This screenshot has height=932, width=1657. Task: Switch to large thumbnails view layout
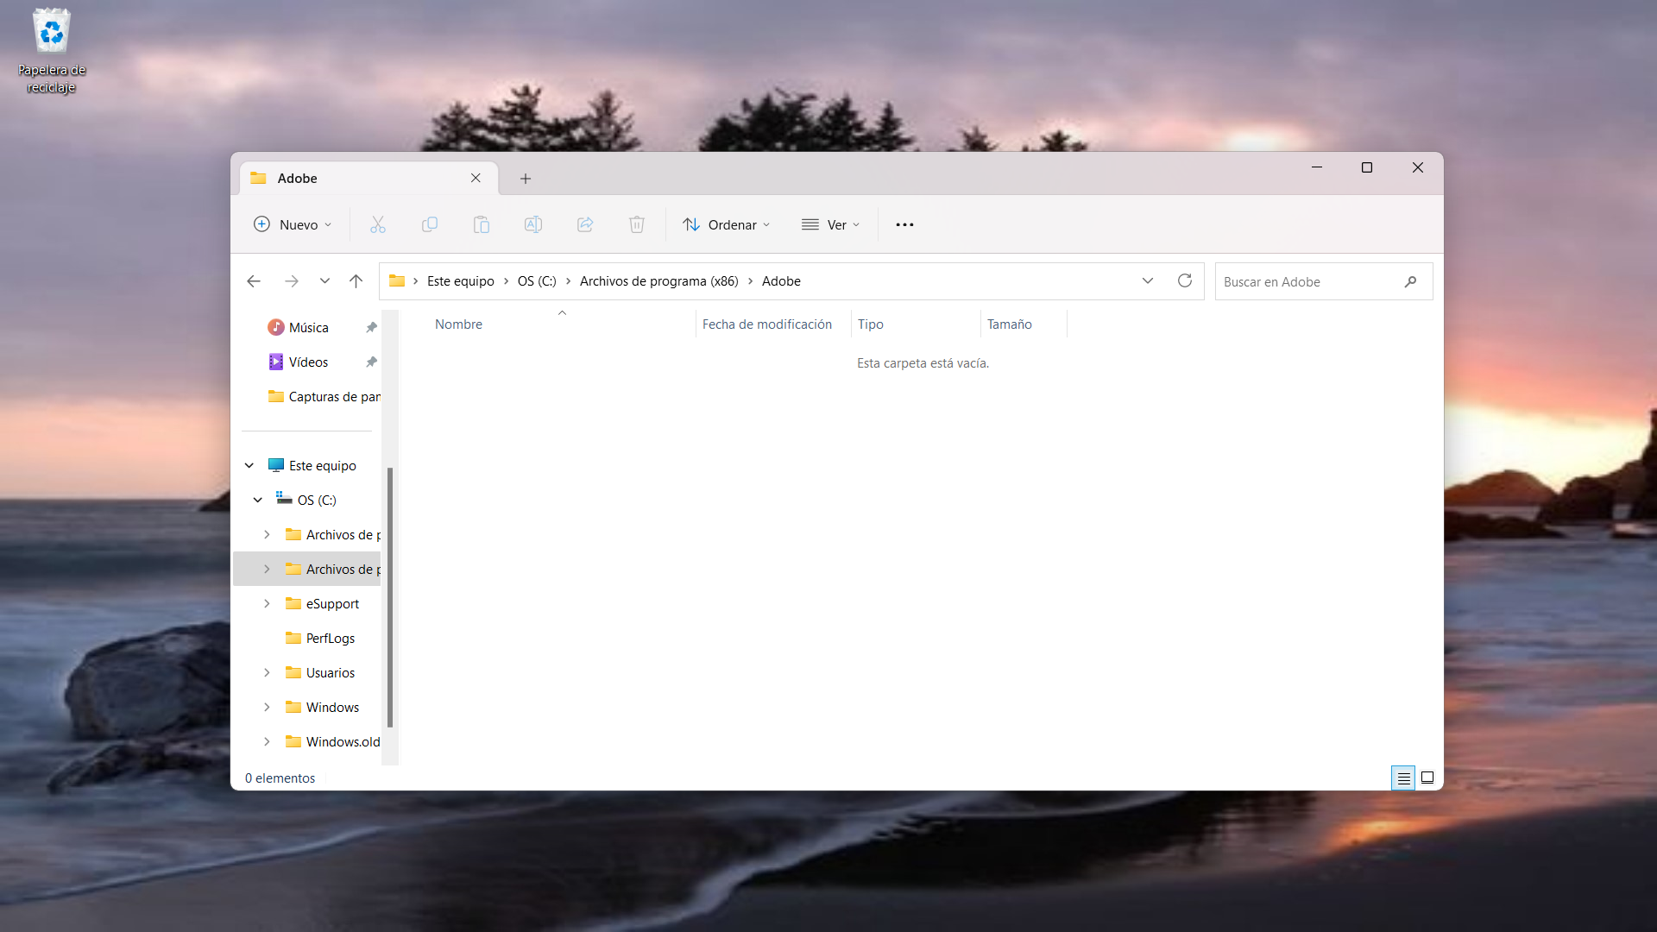pos(1427,778)
